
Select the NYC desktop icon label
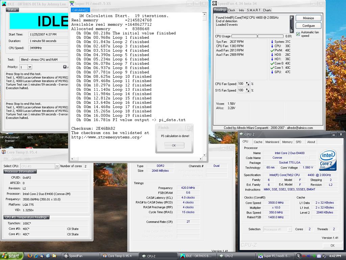pyautogui.click(x=30, y=137)
